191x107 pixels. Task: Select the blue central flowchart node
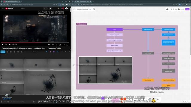tap(148, 29)
